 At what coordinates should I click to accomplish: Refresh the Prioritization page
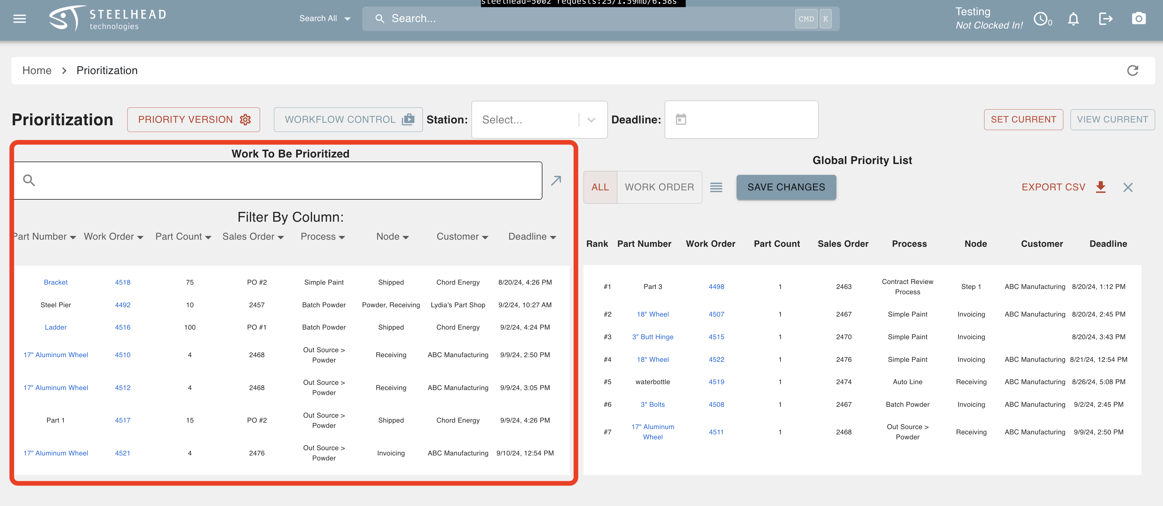point(1132,70)
